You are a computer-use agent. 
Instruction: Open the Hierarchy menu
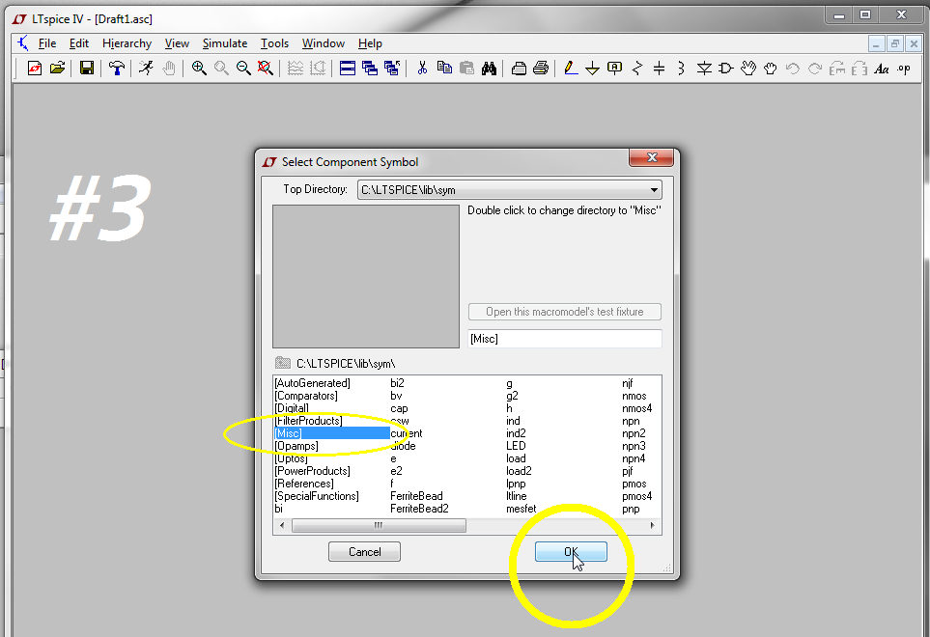(127, 43)
